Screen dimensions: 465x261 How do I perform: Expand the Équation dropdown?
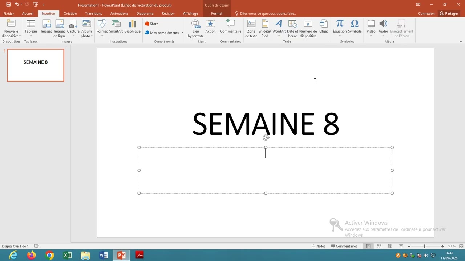pyautogui.click(x=340, y=33)
